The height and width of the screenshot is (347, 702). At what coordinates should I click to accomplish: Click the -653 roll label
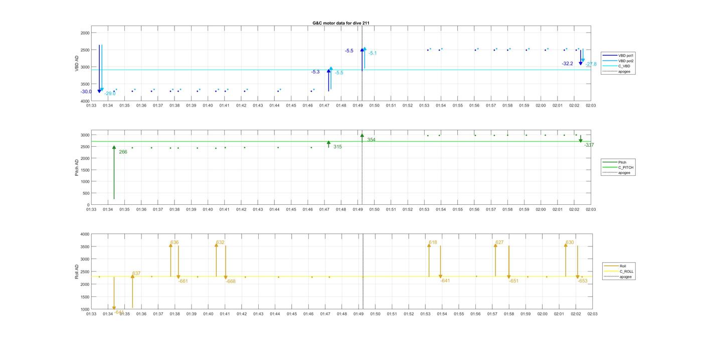point(583,281)
